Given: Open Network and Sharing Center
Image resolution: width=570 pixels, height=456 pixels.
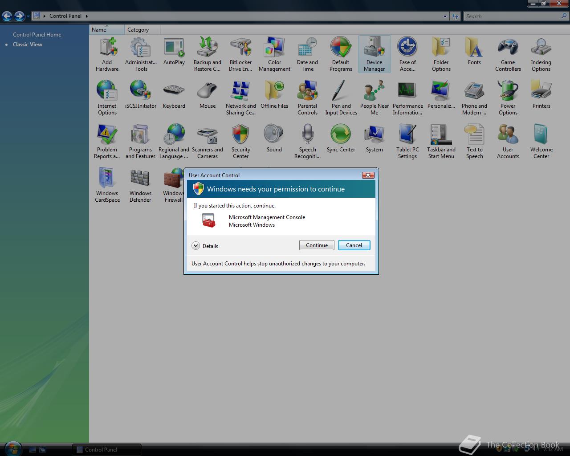Looking at the screenshot, I should [x=241, y=98].
